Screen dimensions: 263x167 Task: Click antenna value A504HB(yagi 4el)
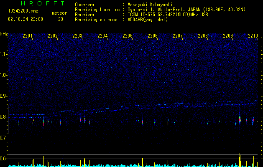click(x=148, y=20)
